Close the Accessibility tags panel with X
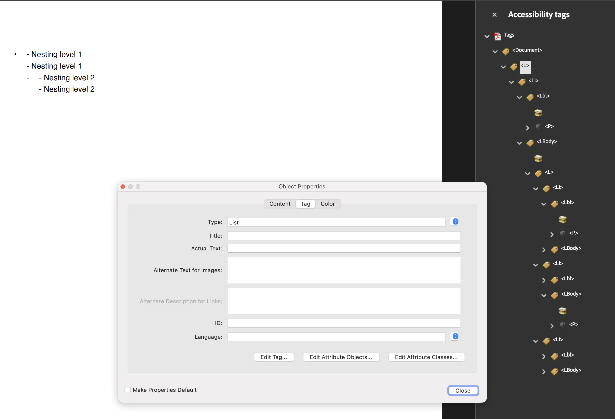This screenshot has width=615, height=419. click(494, 15)
